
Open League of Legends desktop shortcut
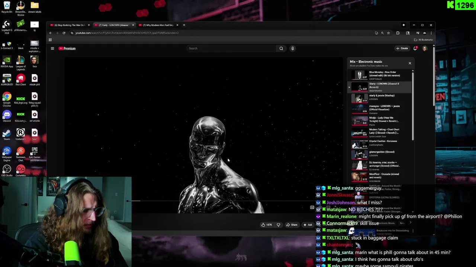[20, 63]
